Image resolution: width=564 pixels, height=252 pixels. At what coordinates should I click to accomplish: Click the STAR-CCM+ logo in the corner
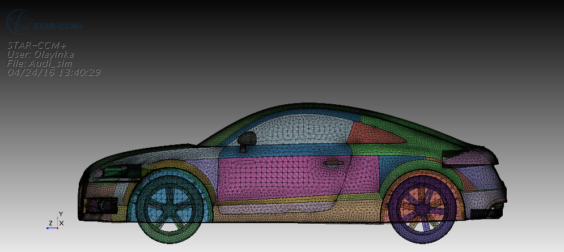click(x=44, y=23)
